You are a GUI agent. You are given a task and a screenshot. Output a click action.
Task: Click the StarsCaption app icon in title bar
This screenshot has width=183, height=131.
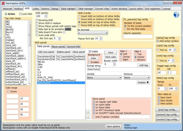click(x=3, y=3)
